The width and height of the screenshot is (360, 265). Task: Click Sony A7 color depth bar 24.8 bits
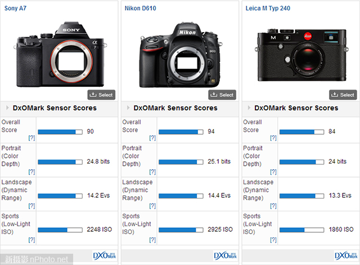[60, 162]
